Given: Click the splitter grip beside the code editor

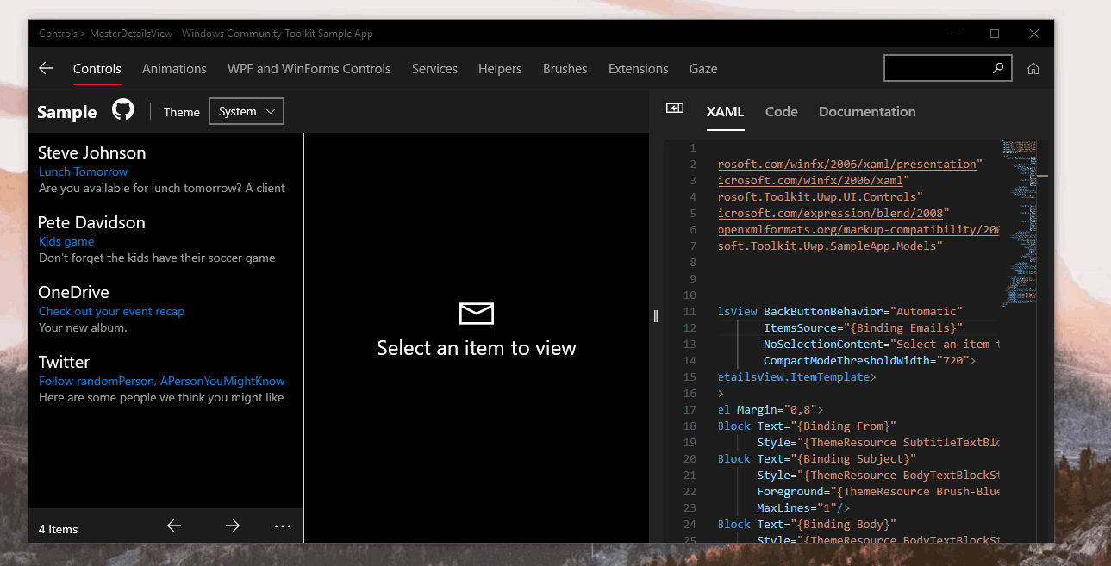Looking at the screenshot, I should 656,316.
